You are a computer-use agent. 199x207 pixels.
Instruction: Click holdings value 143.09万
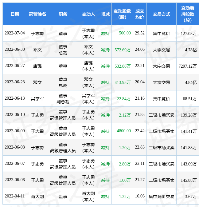tap(189, 164)
